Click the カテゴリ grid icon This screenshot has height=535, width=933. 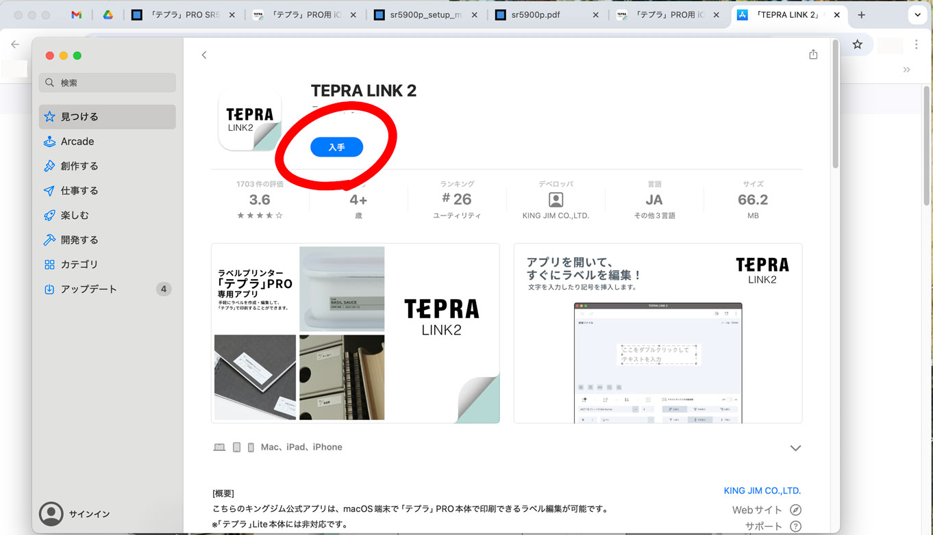click(49, 265)
